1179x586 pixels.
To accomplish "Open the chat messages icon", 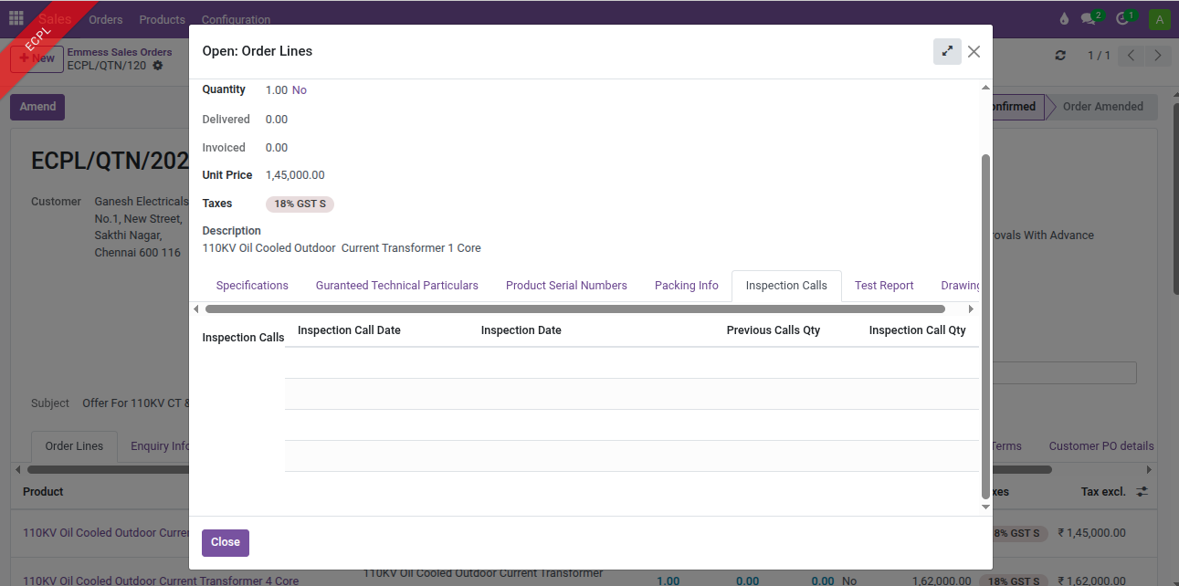I will 1089,19.
